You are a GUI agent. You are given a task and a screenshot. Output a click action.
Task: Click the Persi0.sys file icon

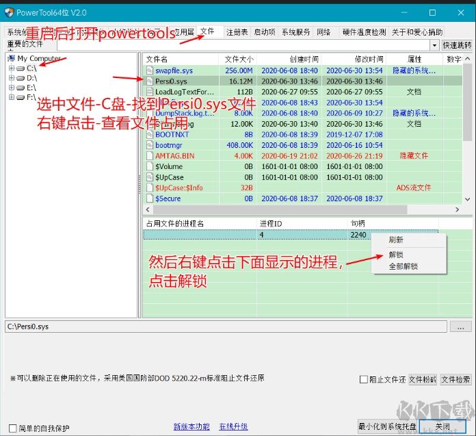pos(149,81)
